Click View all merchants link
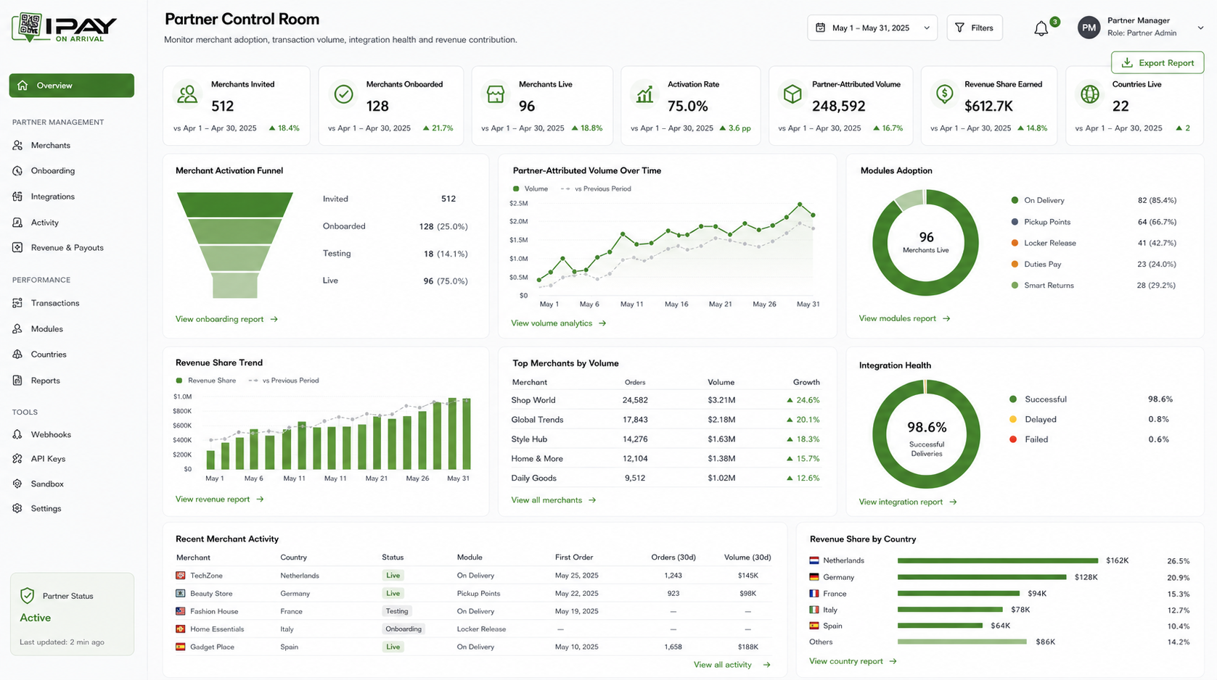 (x=554, y=500)
